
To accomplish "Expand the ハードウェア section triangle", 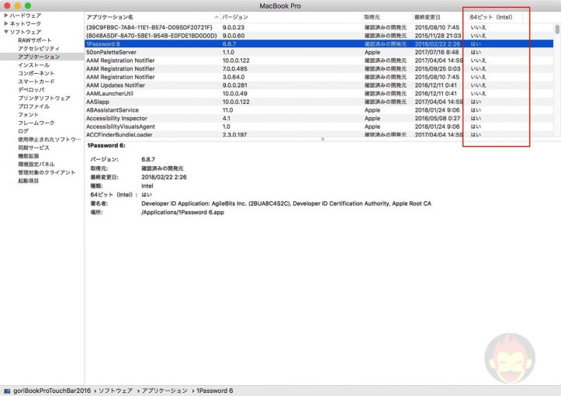I will point(6,16).
